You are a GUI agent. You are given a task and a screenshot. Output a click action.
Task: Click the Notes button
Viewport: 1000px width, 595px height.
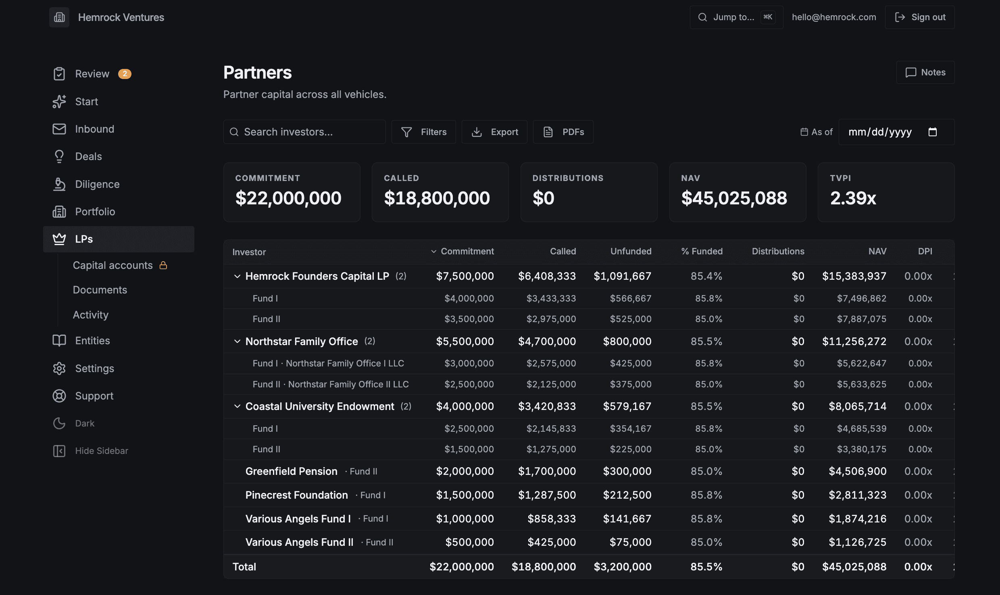[925, 73]
